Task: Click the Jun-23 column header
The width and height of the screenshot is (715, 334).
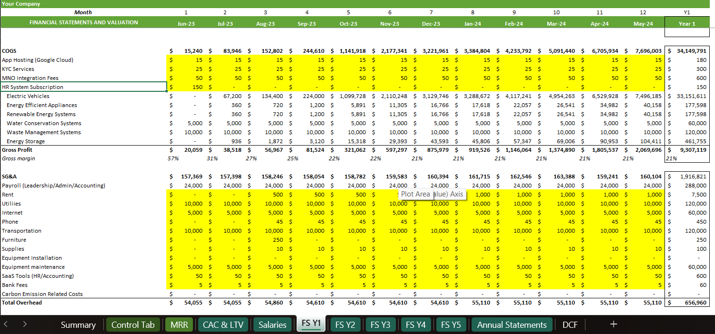Action: tap(186, 23)
